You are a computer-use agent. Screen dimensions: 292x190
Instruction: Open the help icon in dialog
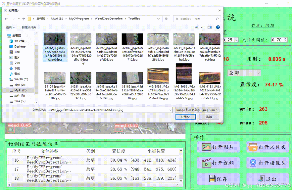coord(218,27)
